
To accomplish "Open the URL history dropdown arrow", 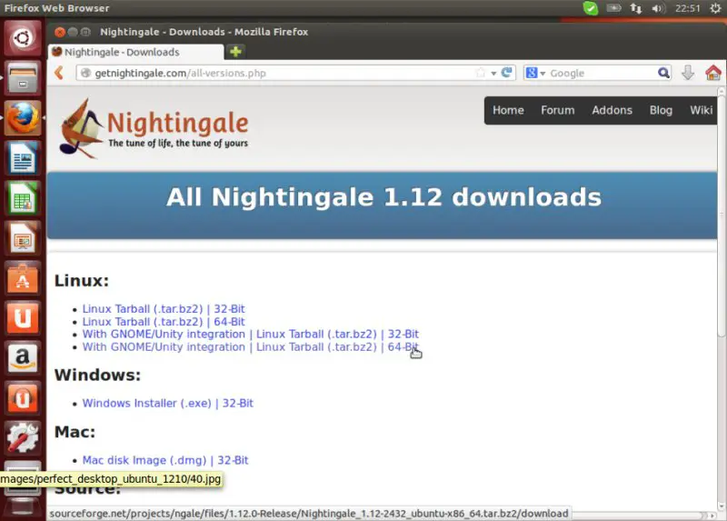I will coord(493,74).
